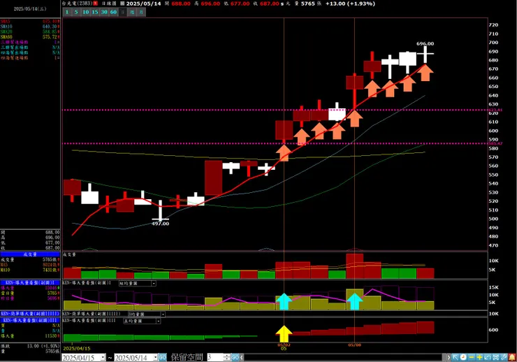Open the 五均量圖 dropdown in sub-chart III panel

click(x=159, y=321)
